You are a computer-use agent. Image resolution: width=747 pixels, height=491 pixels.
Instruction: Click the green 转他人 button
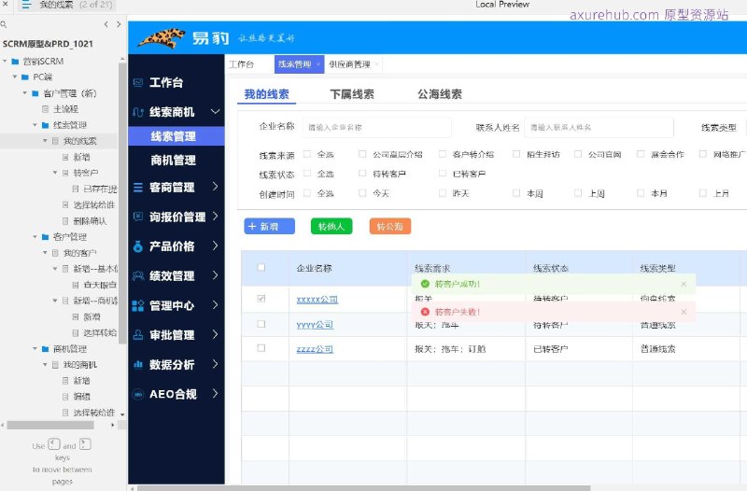pyautogui.click(x=331, y=226)
